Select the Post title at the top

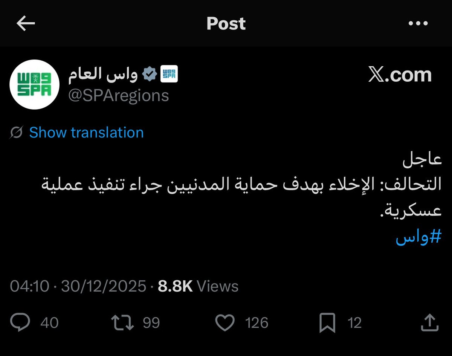[x=226, y=24]
